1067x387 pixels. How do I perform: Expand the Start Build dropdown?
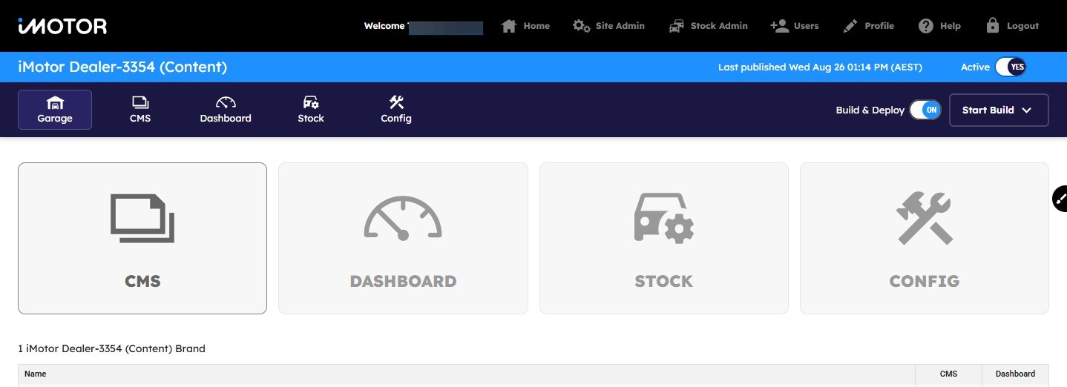(x=999, y=110)
